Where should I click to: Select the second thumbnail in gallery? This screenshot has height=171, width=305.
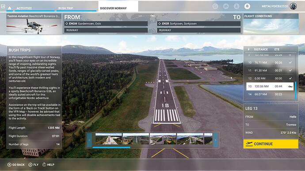[136, 139]
